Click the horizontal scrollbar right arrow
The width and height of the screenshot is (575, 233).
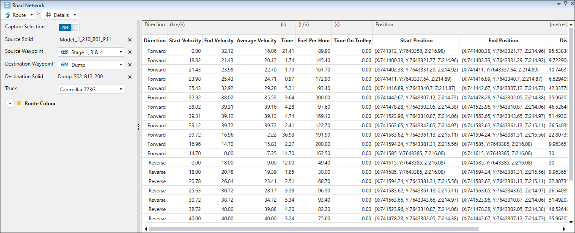click(564, 229)
